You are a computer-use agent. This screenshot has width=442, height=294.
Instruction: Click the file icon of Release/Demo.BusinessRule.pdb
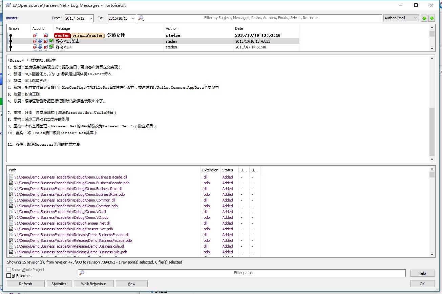pos(11,252)
